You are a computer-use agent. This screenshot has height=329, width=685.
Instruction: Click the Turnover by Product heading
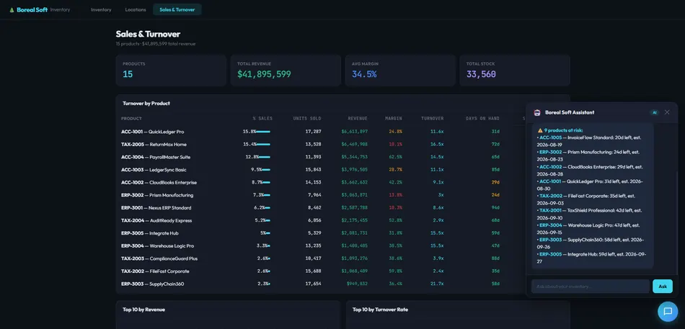click(x=146, y=104)
